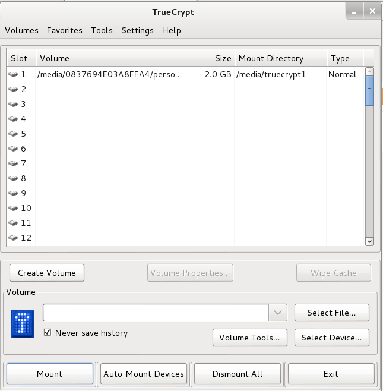Screen dimensions: 383x391
Task: Click the drive icon for slot 2
Action: pyautogui.click(x=13, y=89)
